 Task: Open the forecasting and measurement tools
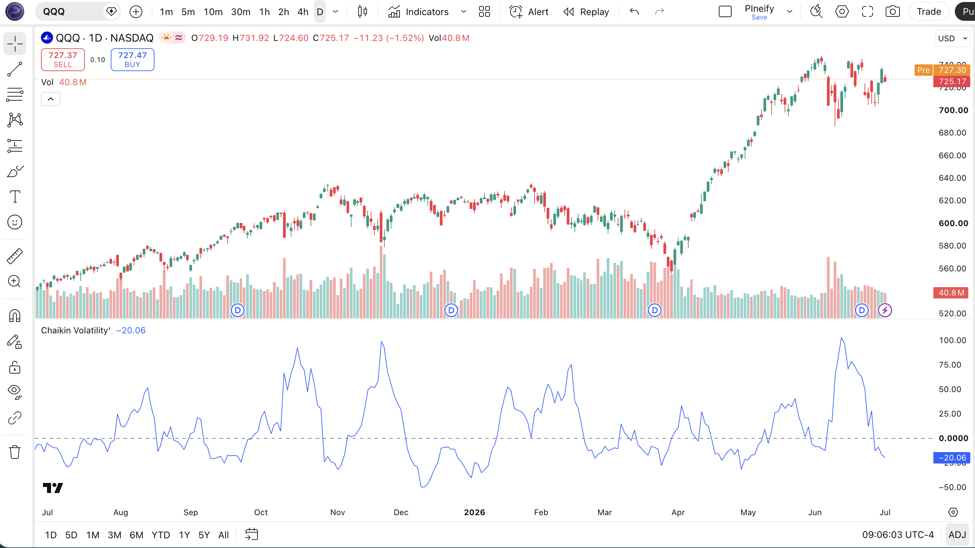point(15,146)
